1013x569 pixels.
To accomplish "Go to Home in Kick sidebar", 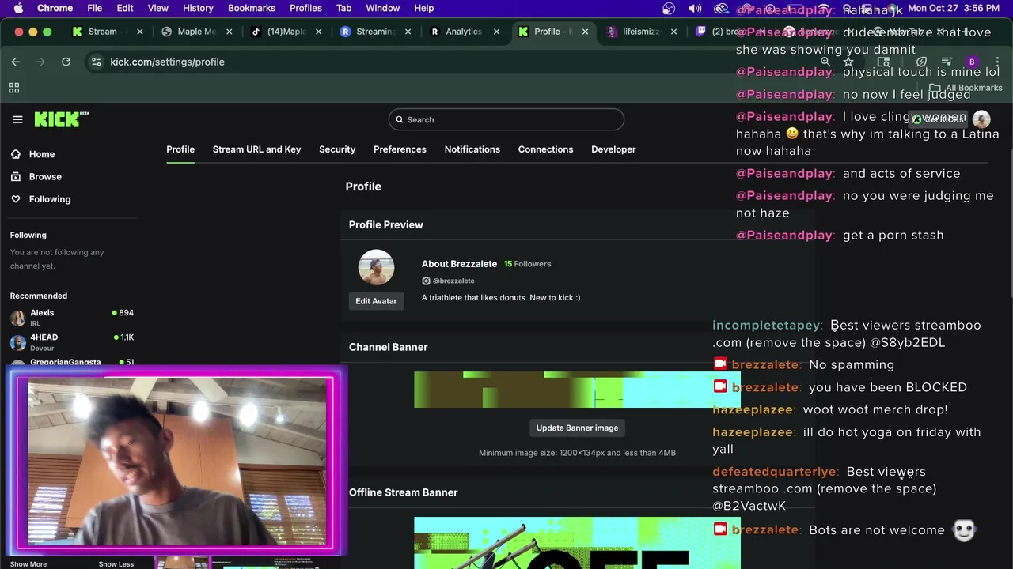I will click(x=32, y=154).
